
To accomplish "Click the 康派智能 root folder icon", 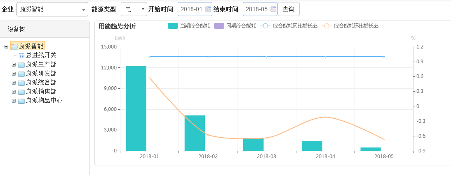I will pyautogui.click(x=14, y=46).
